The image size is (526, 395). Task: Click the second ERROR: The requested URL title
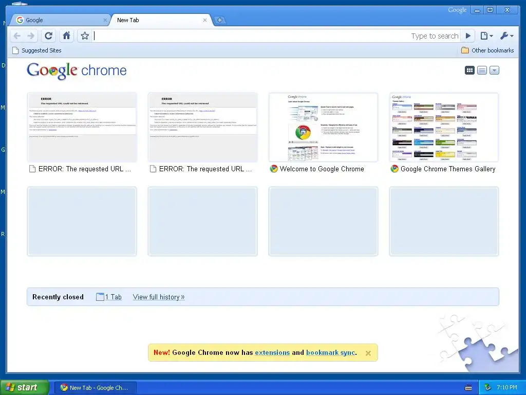coord(205,169)
